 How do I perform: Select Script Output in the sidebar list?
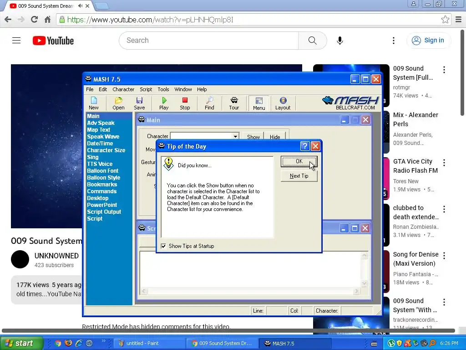pos(104,212)
